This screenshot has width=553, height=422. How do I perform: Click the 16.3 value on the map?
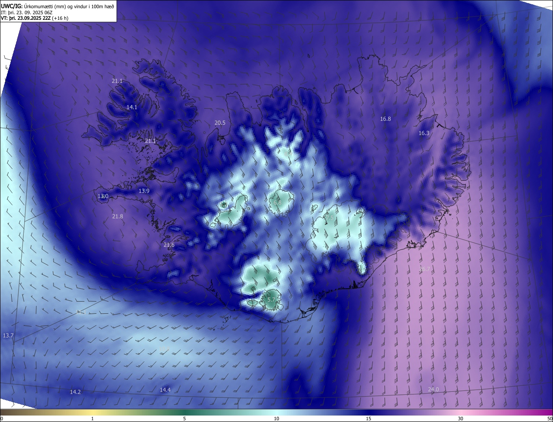(424, 133)
